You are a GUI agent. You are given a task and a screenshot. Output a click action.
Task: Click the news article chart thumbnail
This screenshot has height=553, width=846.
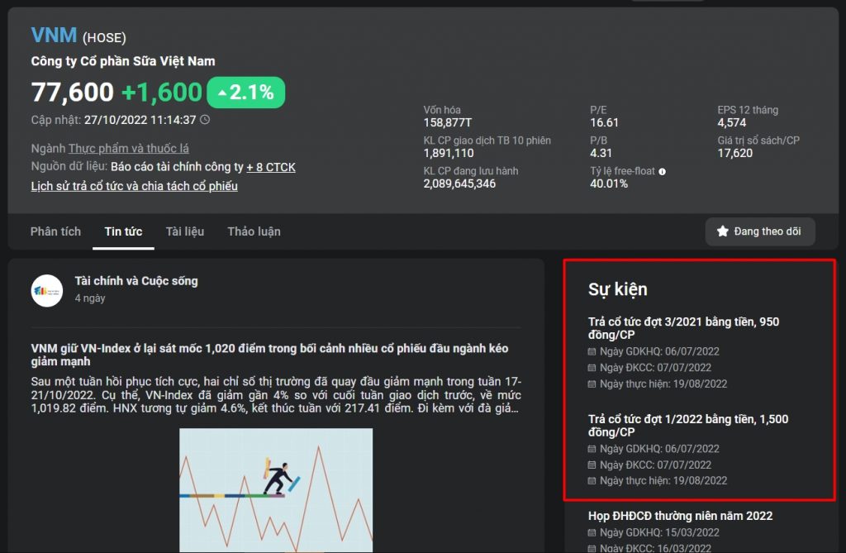pyautogui.click(x=275, y=489)
